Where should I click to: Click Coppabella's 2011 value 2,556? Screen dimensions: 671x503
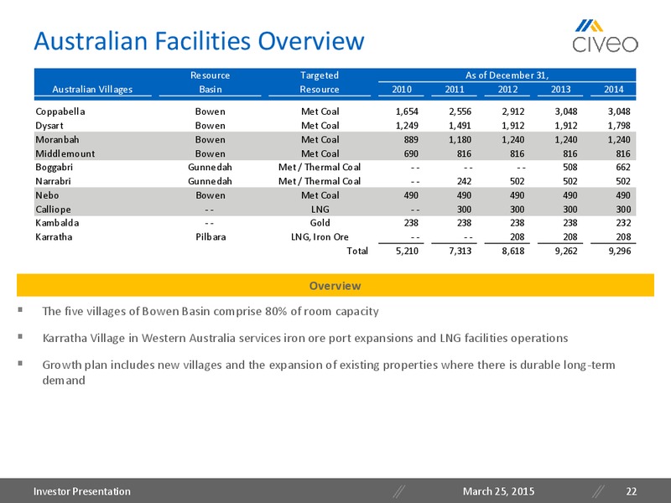pos(460,111)
